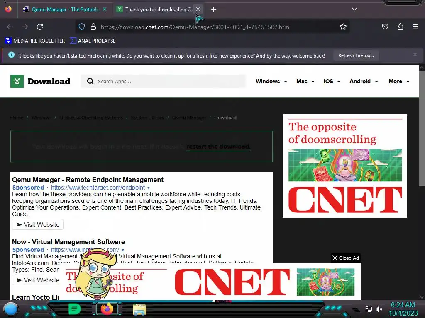The image size is (425, 318).
Task: Click the Download site title text
Action: pos(49,82)
